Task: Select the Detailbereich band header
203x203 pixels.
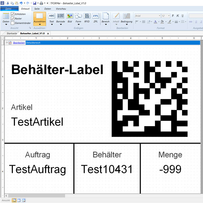Action: tap(113, 43)
